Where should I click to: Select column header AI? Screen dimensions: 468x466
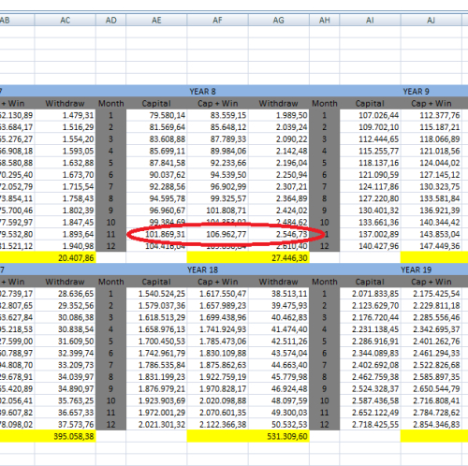point(370,21)
